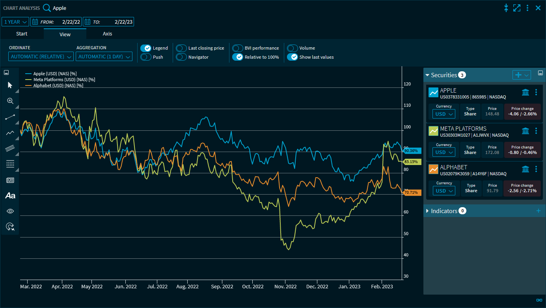Image resolution: width=546 pixels, height=308 pixels.
Task: Enable the Volume toggle
Action: (292, 48)
